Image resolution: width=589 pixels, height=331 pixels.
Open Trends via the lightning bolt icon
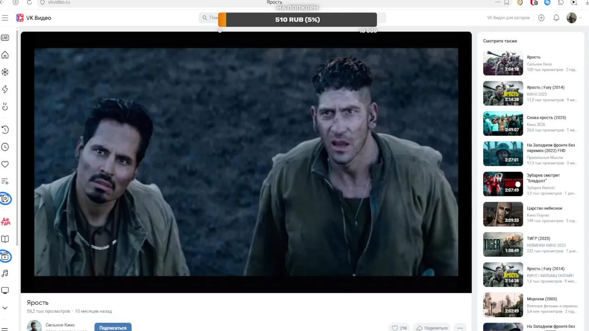point(5,89)
